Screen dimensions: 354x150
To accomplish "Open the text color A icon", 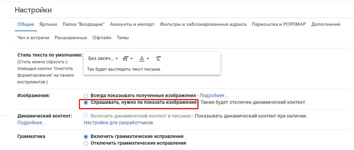I will 144,59.
